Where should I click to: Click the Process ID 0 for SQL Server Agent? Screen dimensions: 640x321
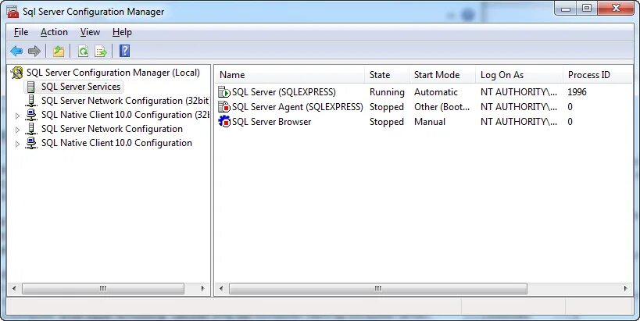[x=570, y=107]
